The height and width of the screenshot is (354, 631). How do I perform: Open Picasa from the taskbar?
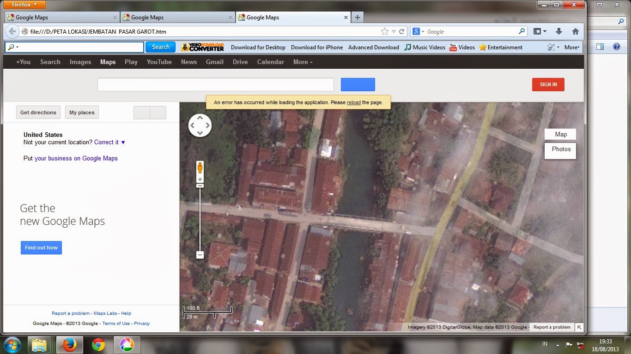[127, 345]
